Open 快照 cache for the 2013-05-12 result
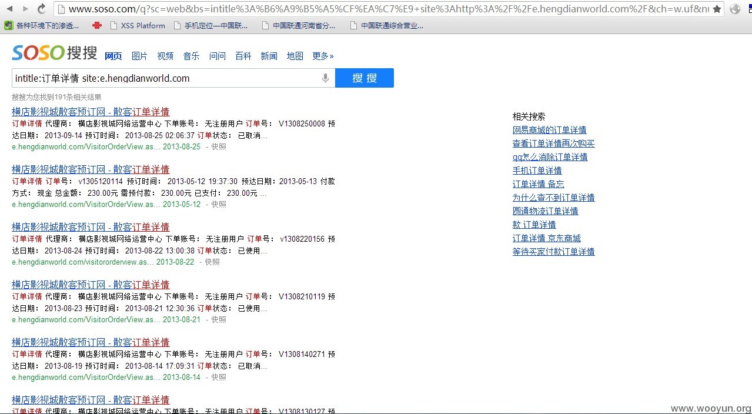The width and height of the screenshot is (752, 414). coord(219,204)
